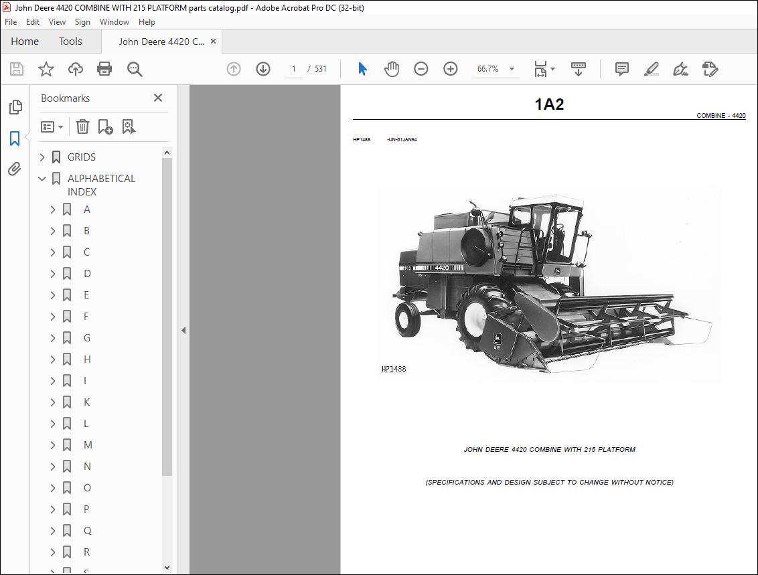Collapse the ALPHABETICAL INDEX bookmark
Image resolution: width=758 pixels, height=575 pixels.
pyautogui.click(x=42, y=179)
